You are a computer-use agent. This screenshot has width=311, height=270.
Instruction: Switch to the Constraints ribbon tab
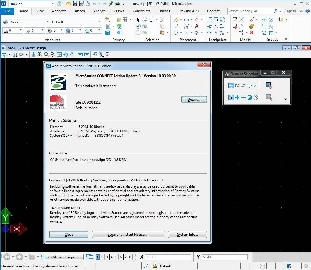tap(141, 11)
